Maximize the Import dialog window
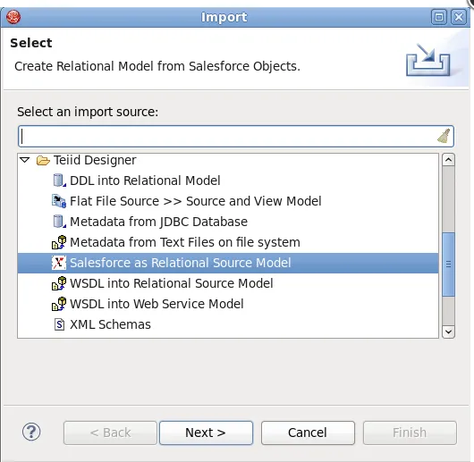The height and width of the screenshot is (462, 474). point(439,17)
